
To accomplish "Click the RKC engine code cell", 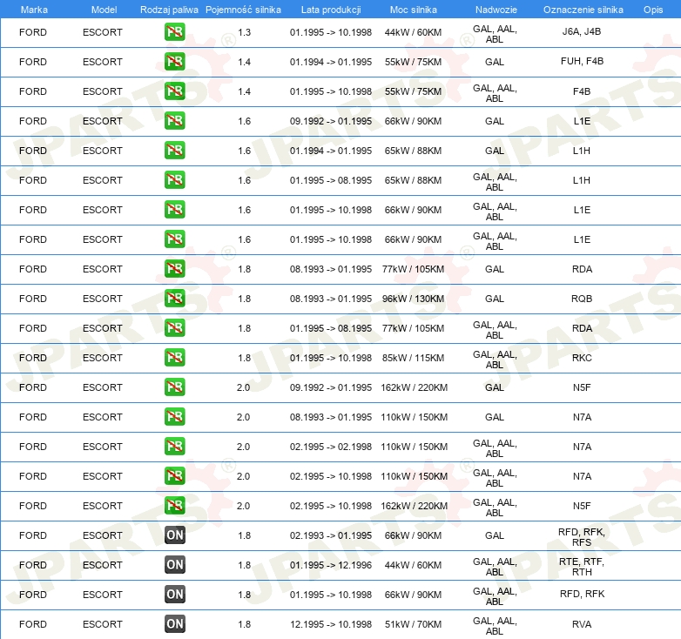I will click(x=582, y=358).
